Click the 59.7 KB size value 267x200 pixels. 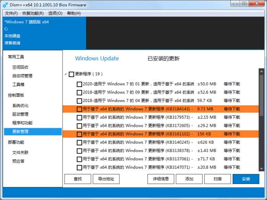pyautogui.click(x=204, y=101)
